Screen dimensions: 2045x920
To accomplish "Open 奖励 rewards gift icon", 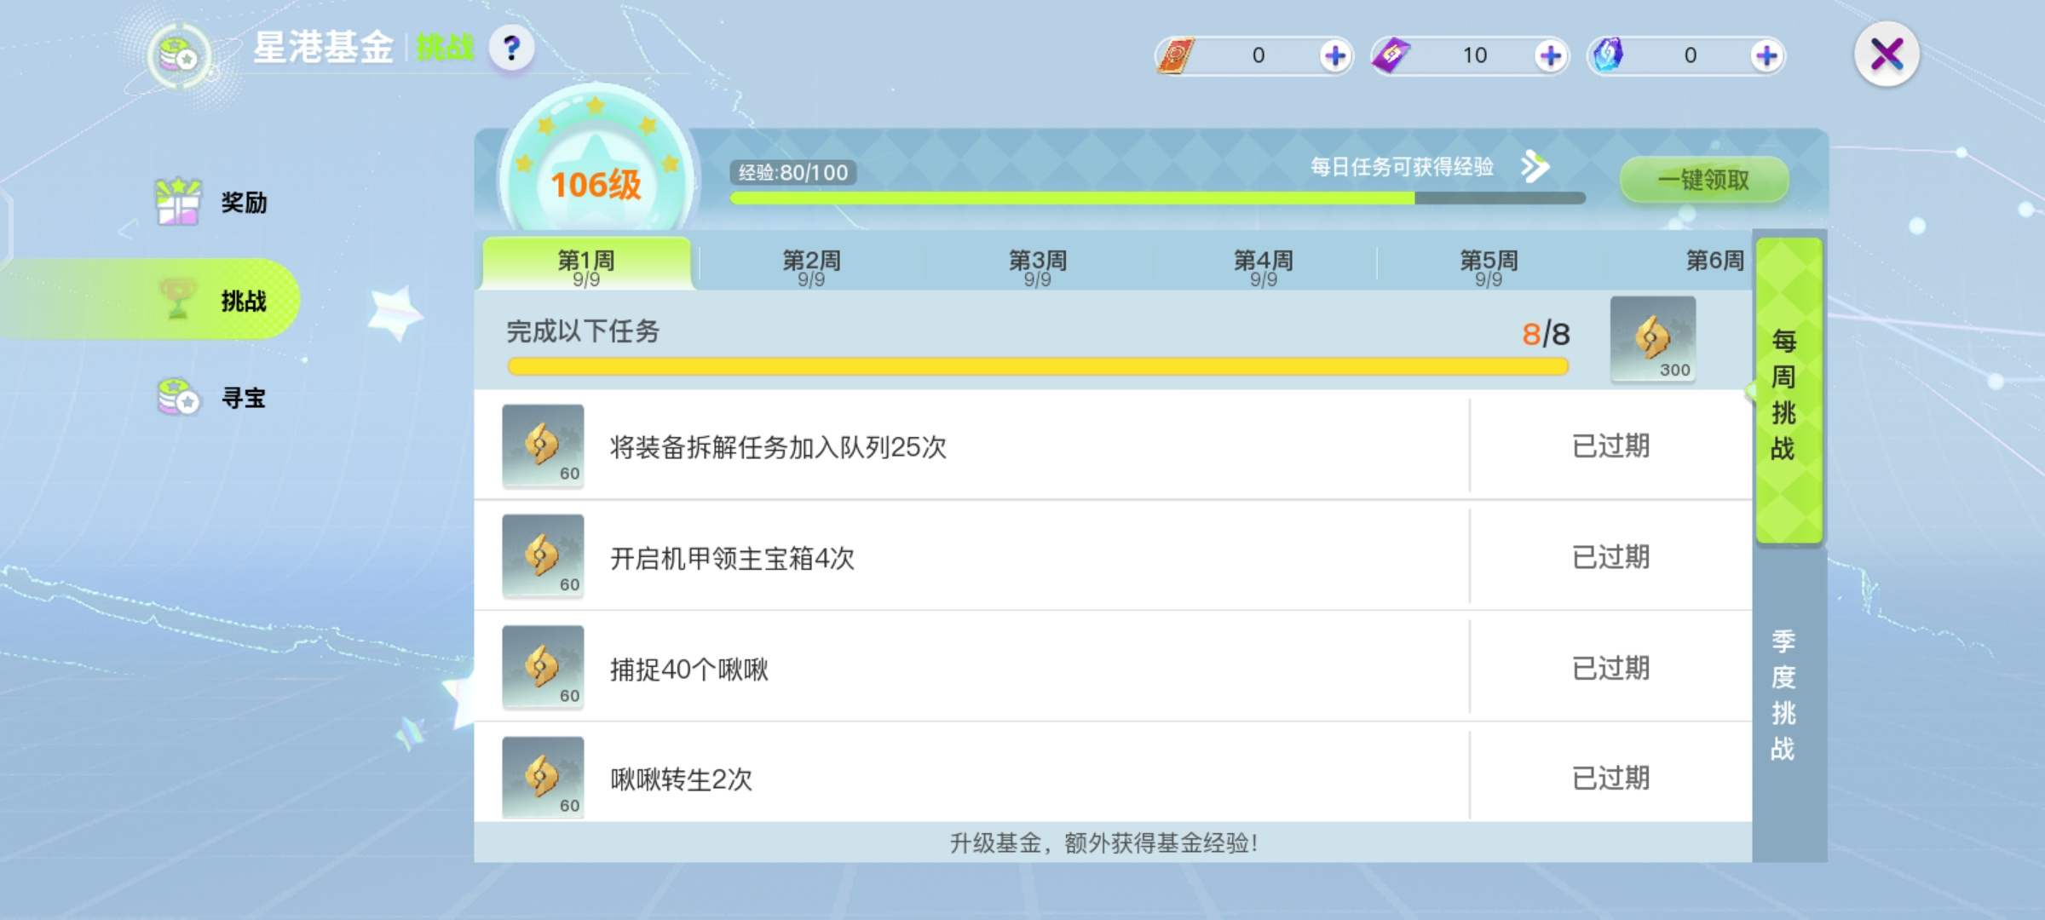I will pyautogui.click(x=178, y=202).
